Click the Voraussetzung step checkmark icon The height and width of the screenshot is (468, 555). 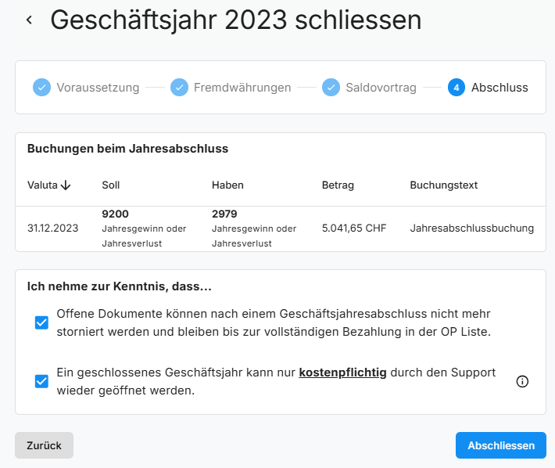click(41, 88)
